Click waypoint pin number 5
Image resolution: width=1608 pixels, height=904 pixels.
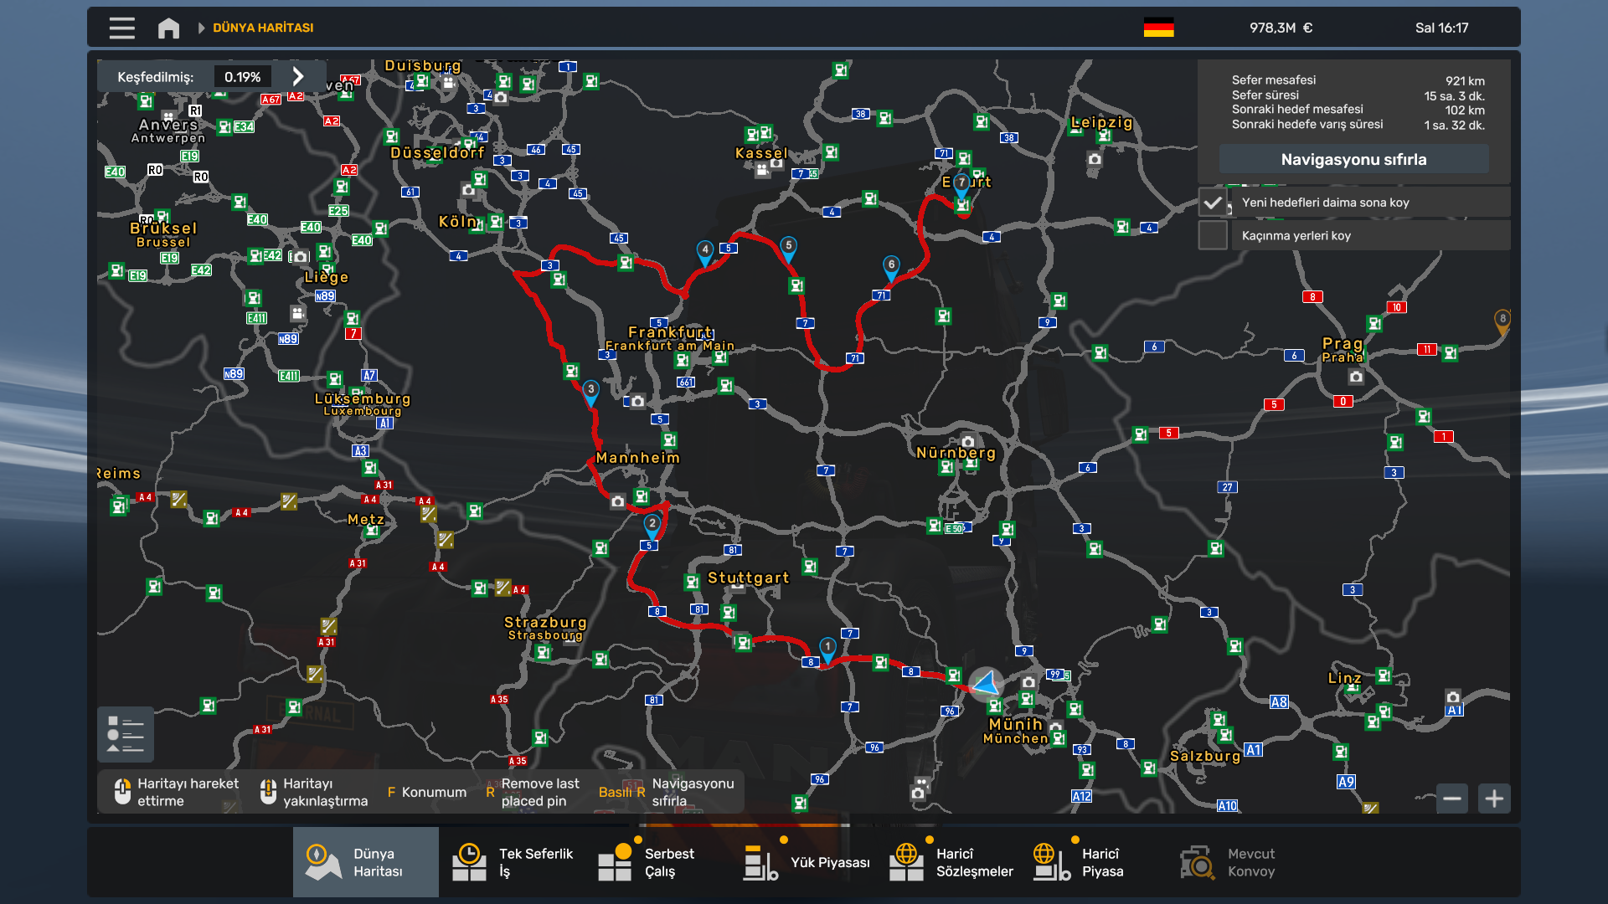(788, 249)
